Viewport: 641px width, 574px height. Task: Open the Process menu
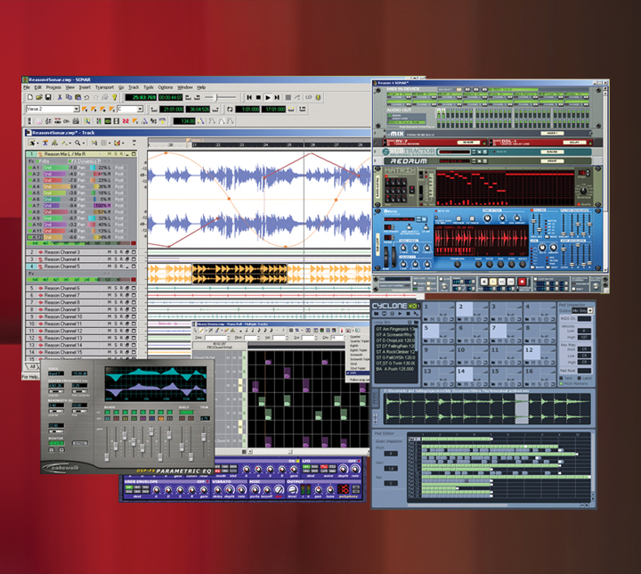point(53,87)
